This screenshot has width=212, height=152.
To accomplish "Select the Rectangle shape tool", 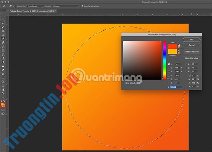I will pos(3,86).
